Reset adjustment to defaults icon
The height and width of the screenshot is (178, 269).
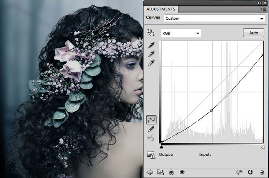point(250,172)
